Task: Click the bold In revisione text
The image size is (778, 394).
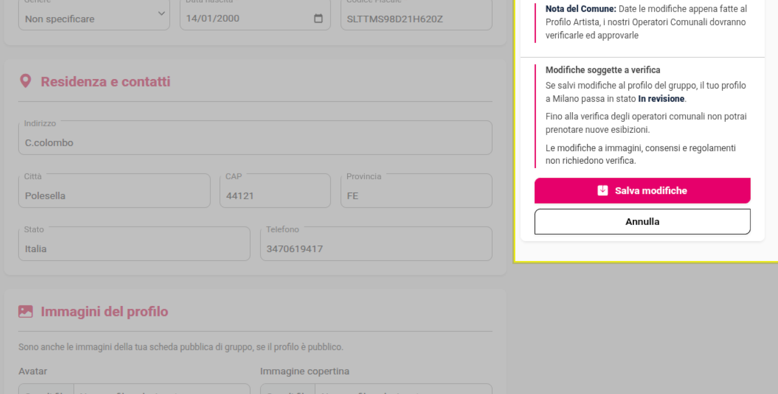Action: coord(661,99)
